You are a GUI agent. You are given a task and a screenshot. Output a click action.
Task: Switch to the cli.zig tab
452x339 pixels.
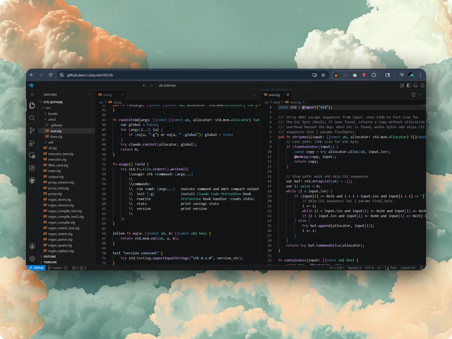pos(107,95)
